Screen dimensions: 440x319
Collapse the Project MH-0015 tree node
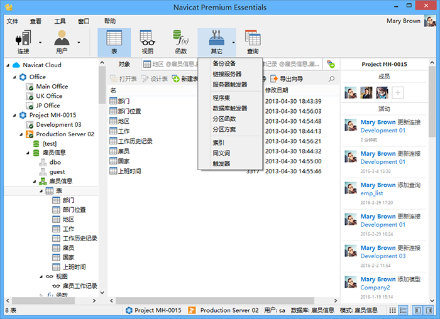pos(14,115)
